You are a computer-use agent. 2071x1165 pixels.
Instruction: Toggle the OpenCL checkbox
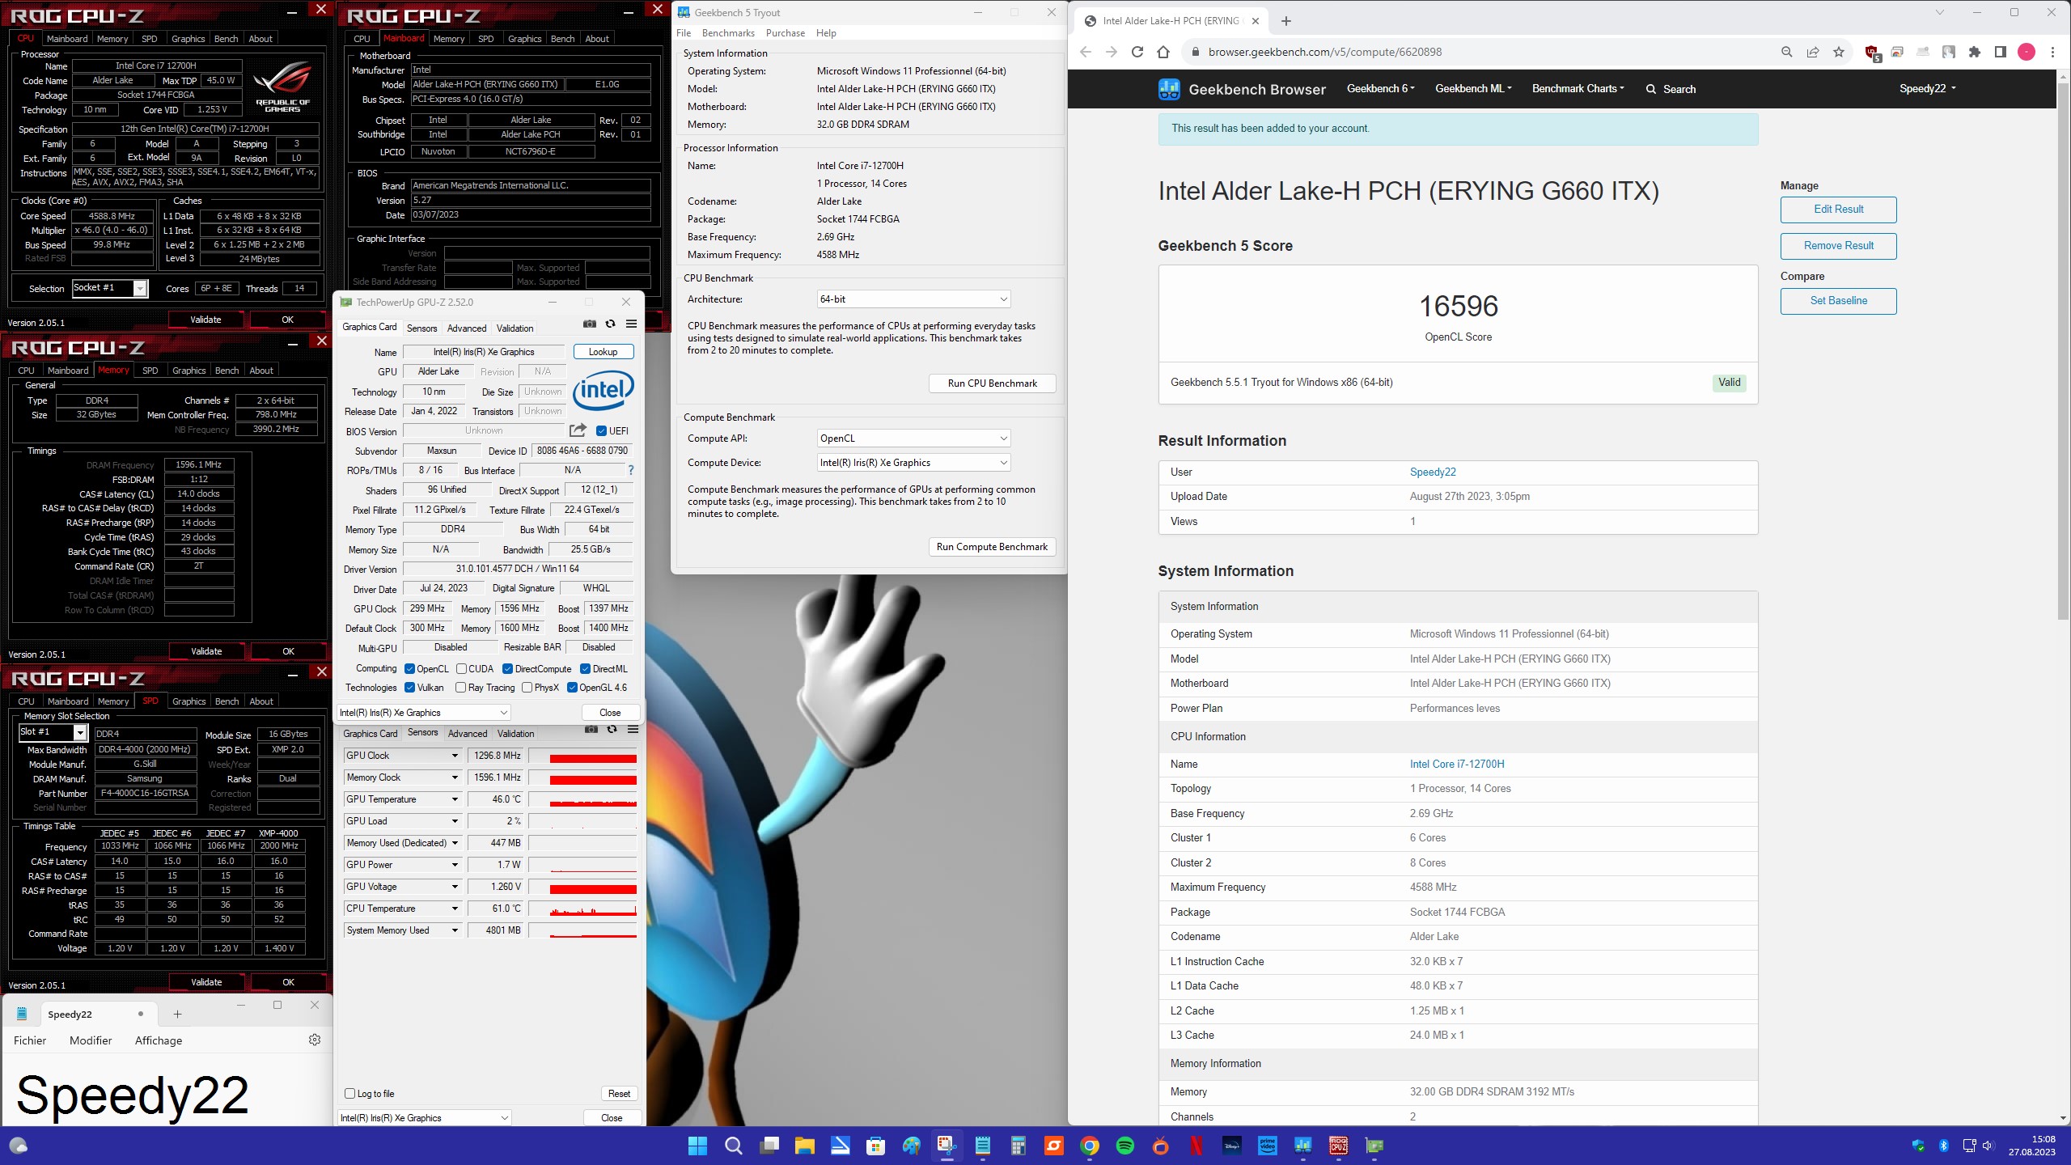click(x=409, y=669)
